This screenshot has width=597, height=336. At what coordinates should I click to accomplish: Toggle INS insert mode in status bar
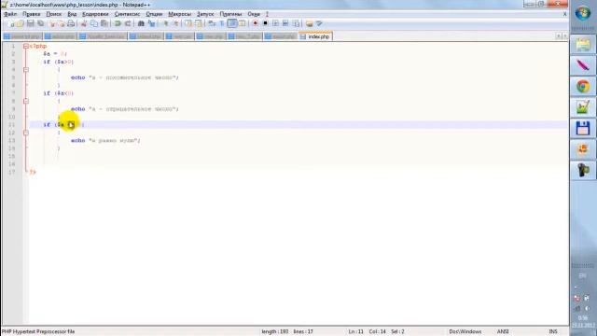[553, 332]
